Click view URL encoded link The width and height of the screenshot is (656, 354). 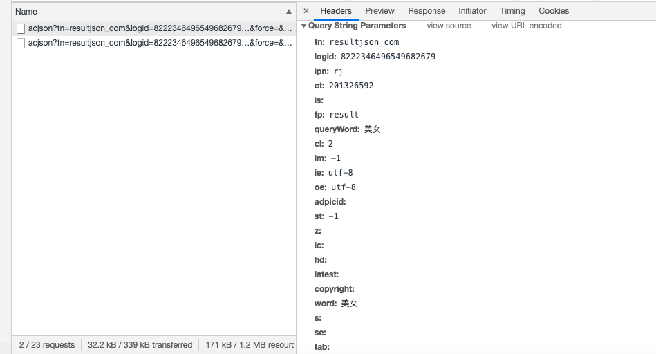[526, 26]
